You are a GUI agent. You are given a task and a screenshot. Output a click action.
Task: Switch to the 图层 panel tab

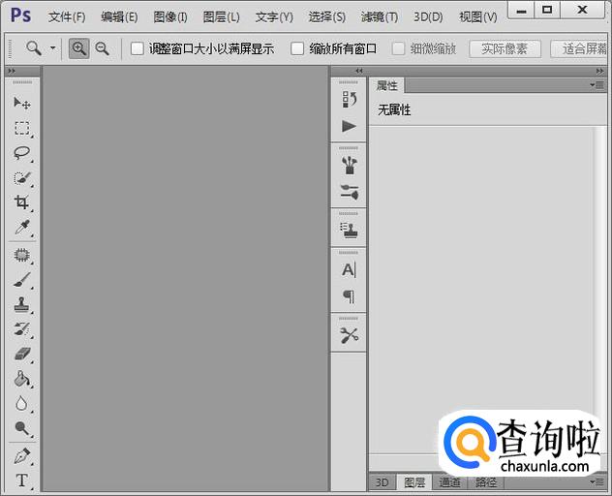pos(414,482)
